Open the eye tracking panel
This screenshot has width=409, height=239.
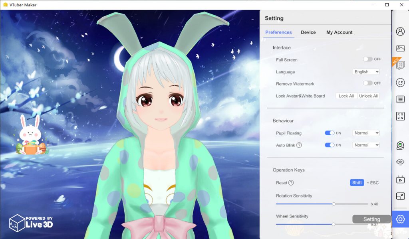pyautogui.click(x=401, y=162)
